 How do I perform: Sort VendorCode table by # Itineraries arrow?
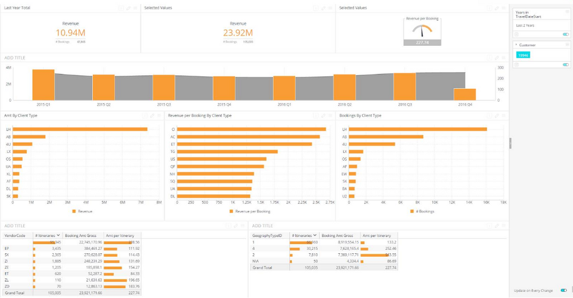point(58,236)
